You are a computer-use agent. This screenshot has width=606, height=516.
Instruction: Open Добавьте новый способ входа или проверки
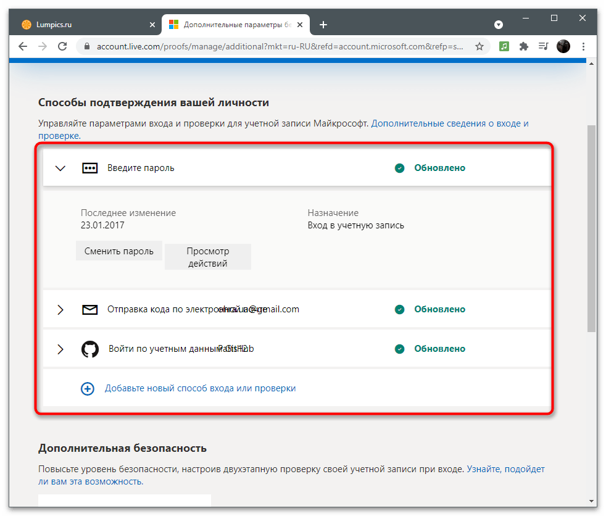click(200, 388)
